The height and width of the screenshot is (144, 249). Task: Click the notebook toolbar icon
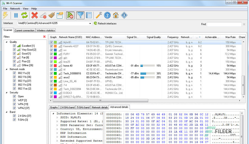point(89,15)
